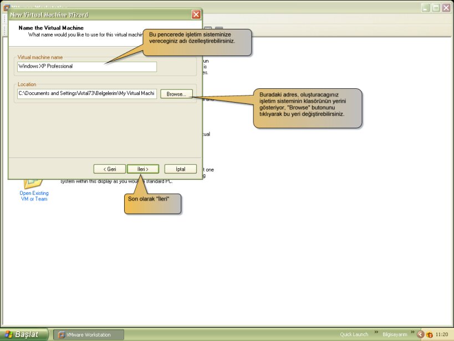Click the Location path input field
The width and height of the screenshot is (454, 341).
coord(87,93)
